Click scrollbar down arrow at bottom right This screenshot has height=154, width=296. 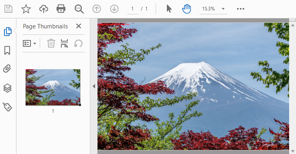coord(293,151)
